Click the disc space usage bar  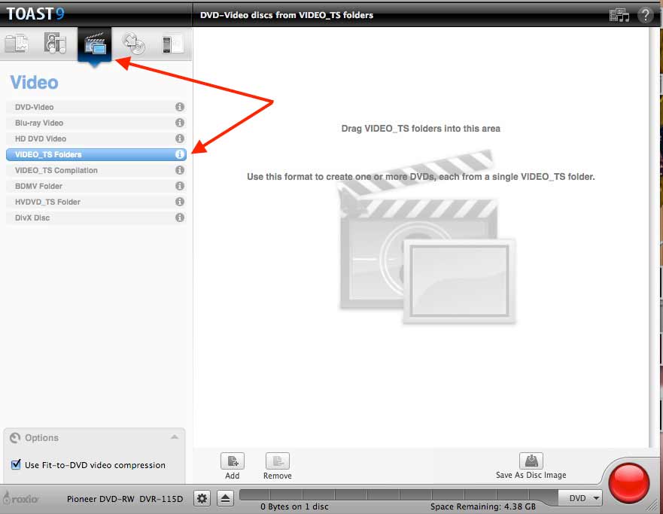click(x=398, y=494)
